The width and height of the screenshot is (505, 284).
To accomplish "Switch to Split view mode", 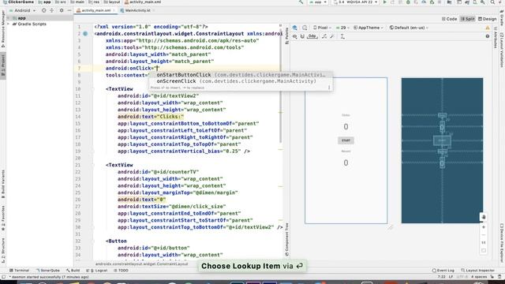I will coord(468,19).
